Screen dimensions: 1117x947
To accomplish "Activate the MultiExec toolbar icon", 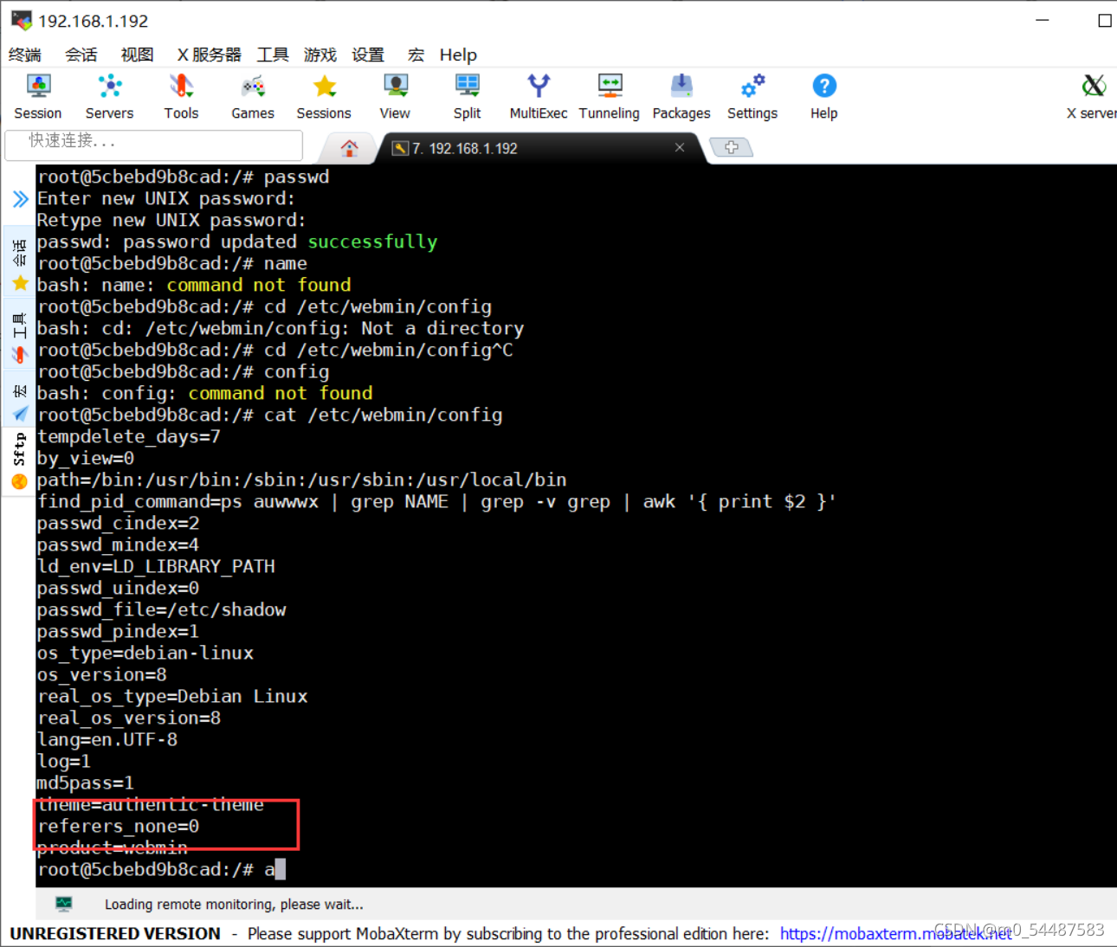I will tap(539, 96).
